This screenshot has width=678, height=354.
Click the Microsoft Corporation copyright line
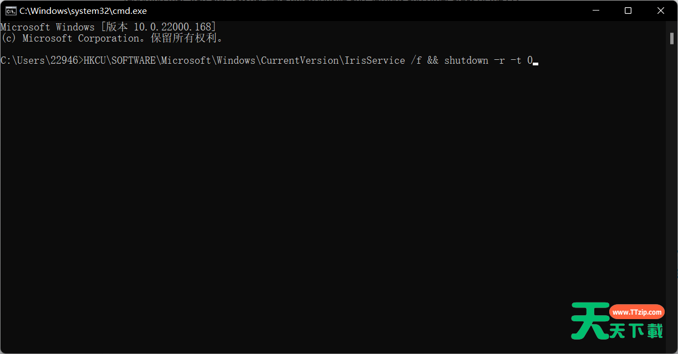click(x=111, y=38)
